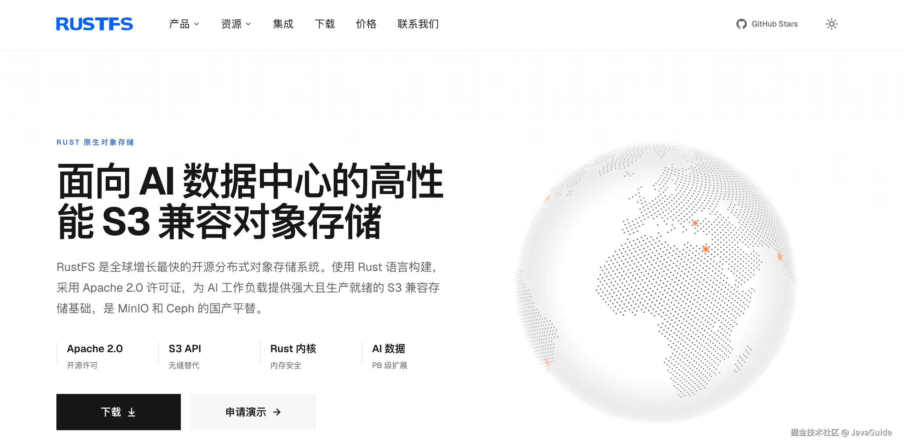This screenshot has width=903, height=448.
Task: Click the Apache 2.0 feature label
Action: point(95,349)
